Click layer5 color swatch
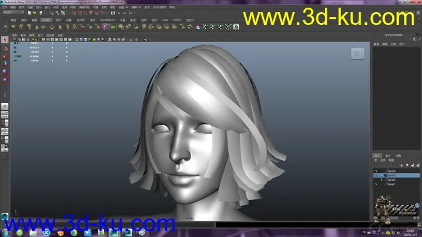This screenshot has width=422, height=237. (x=386, y=176)
